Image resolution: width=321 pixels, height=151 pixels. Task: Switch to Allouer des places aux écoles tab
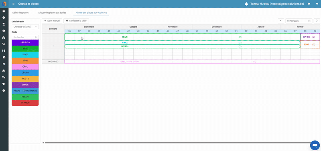(52, 13)
